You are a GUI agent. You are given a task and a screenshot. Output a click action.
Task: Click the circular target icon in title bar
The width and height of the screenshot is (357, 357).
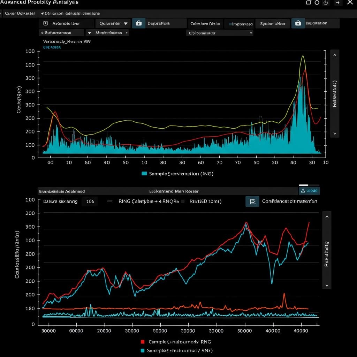326,3
